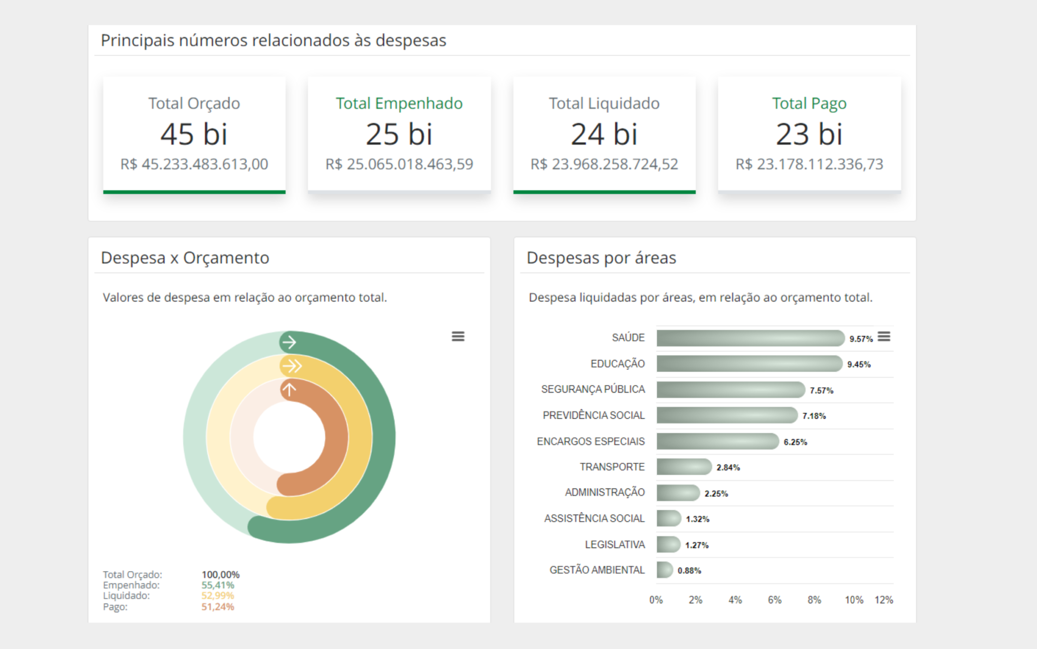Image resolution: width=1037 pixels, height=649 pixels.
Task: Open the Despesa x Orçamento panel
Action: [x=185, y=257]
